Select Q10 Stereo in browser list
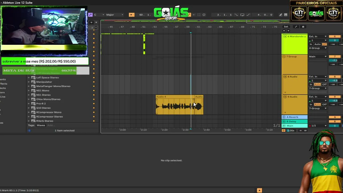 point(43,108)
